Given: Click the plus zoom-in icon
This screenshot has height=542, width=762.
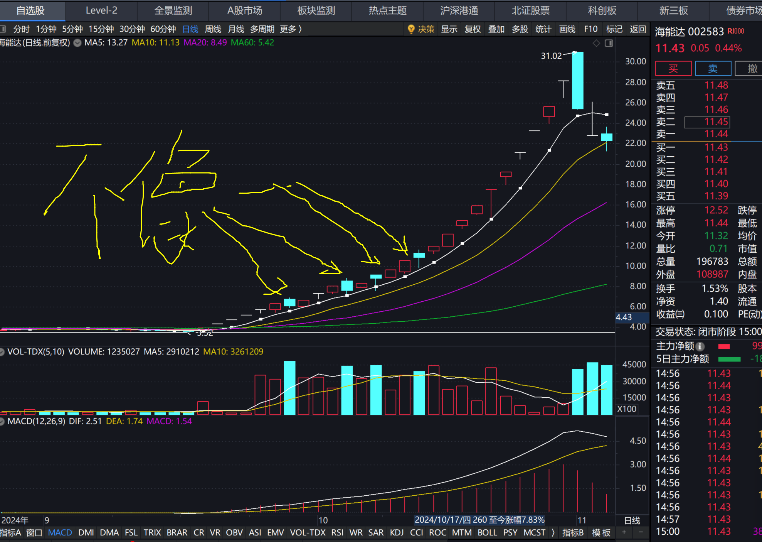Looking at the screenshot, I should coord(624,532).
